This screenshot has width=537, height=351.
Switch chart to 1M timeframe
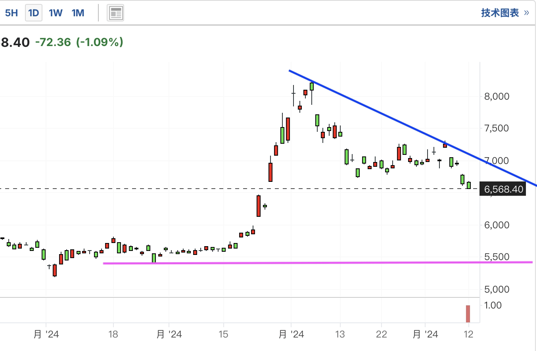[78, 13]
